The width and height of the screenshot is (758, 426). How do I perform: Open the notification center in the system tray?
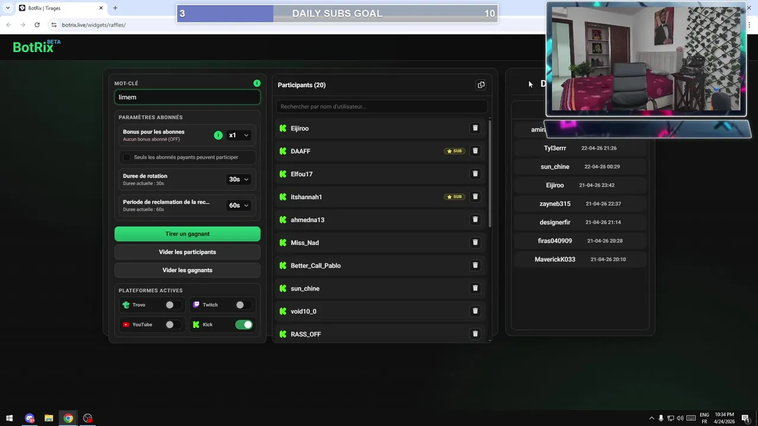(x=746, y=418)
